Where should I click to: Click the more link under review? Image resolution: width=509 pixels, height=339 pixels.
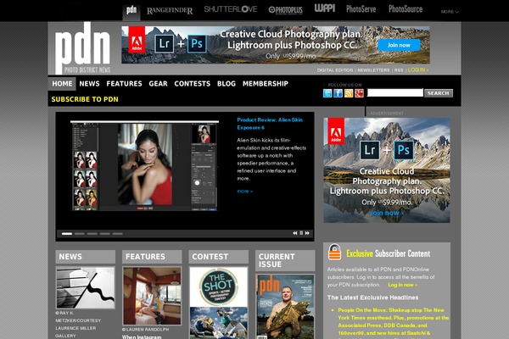coord(244,192)
